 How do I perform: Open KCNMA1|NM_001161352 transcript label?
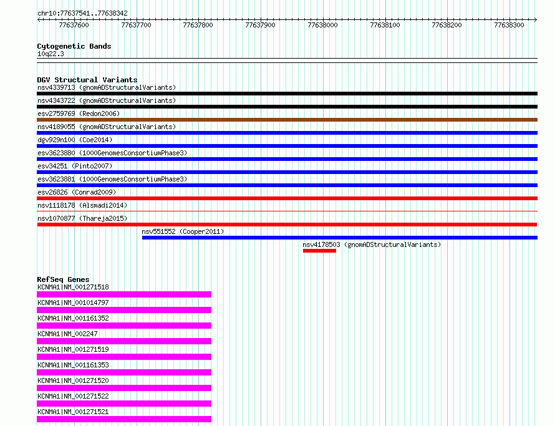[x=73, y=318]
